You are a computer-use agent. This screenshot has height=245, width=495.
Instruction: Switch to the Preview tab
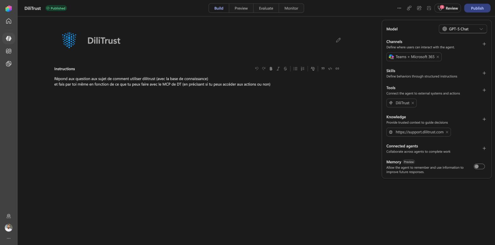[241, 8]
